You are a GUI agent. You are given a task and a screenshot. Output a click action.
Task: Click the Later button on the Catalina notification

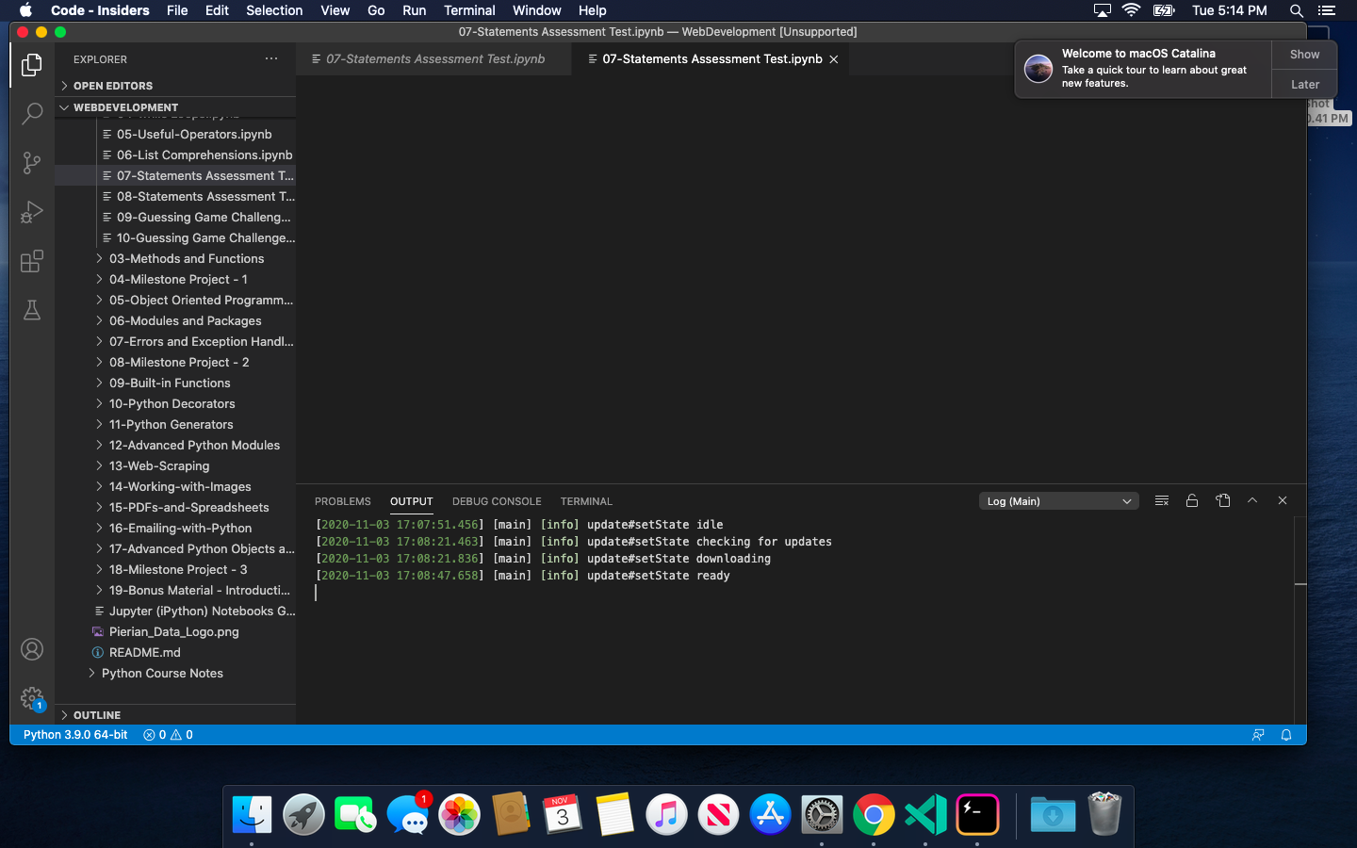tap(1303, 84)
